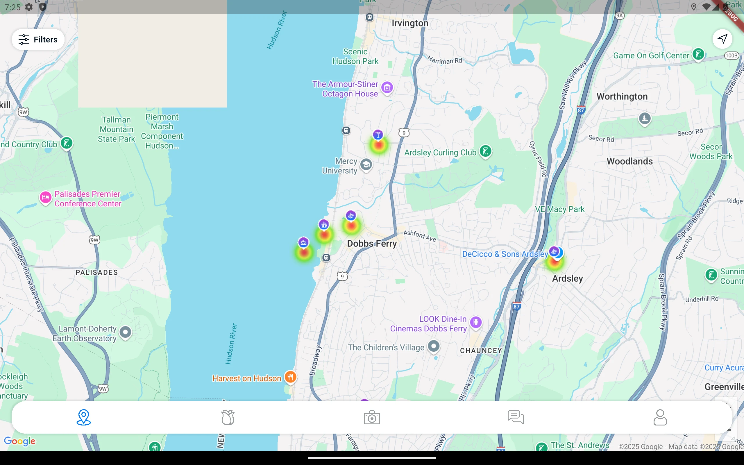Tap the purple heatmap marker above Dobbs Ferry label
This screenshot has height=465, width=744.
pos(351,216)
